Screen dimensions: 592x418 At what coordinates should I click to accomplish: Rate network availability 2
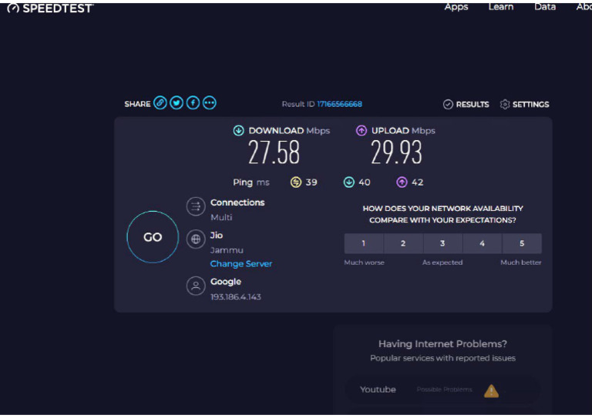pos(403,243)
